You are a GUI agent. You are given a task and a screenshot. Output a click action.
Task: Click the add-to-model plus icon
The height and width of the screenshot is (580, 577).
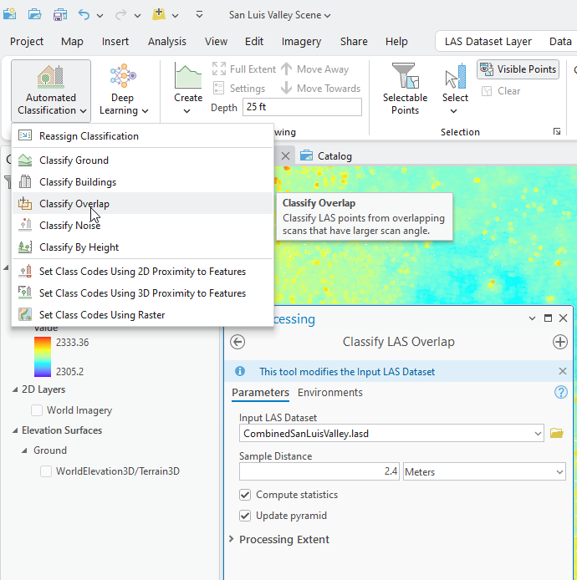[560, 342]
